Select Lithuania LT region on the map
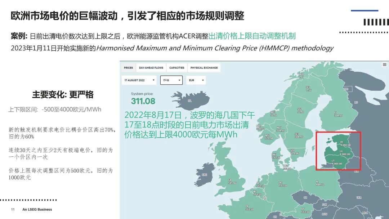 pyautogui.click(x=336, y=162)
